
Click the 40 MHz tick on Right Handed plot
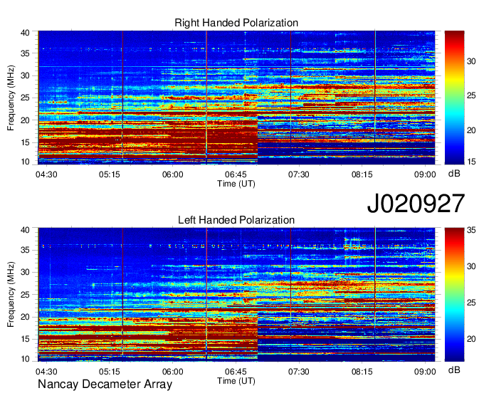pyautogui.click(x=25, y=33)
